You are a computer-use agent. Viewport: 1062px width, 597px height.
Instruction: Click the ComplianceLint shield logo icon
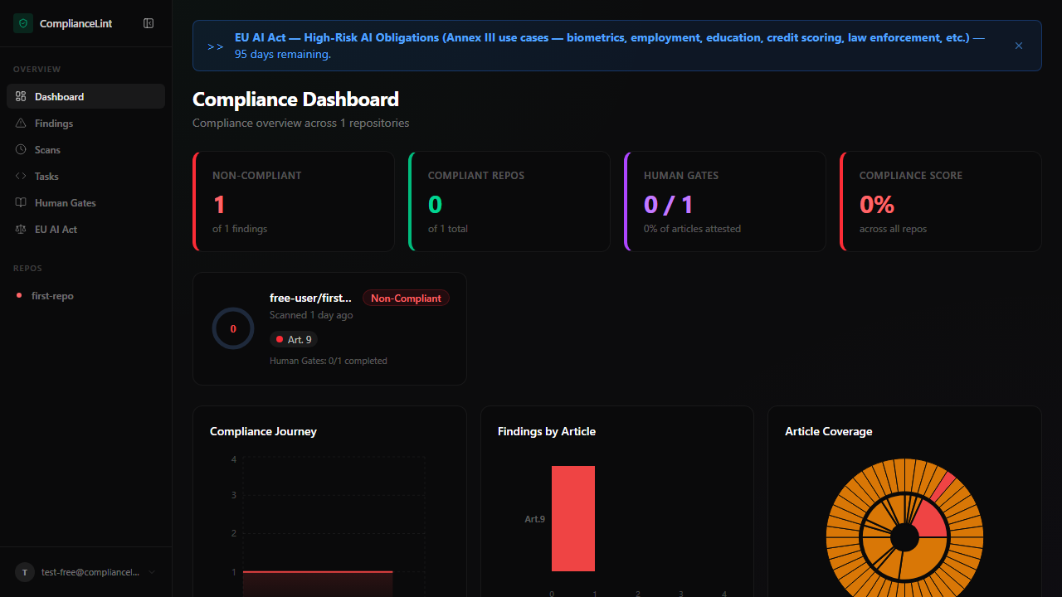[23, 23]
